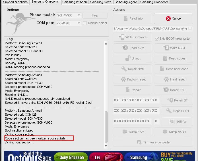198x161 pixels.
Task: Click the Read user code icon
Action: point(162,69)
